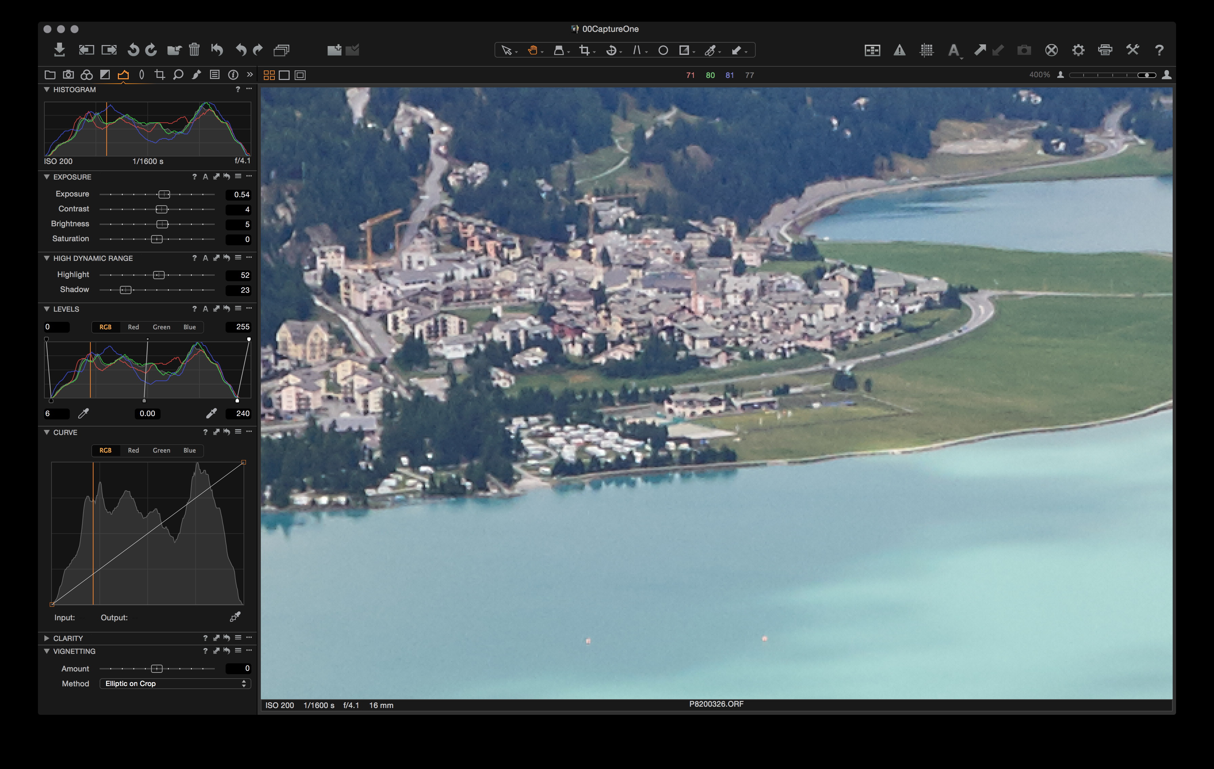Switch to single image viewer mode
The image size is (1214, 769).
284,75
